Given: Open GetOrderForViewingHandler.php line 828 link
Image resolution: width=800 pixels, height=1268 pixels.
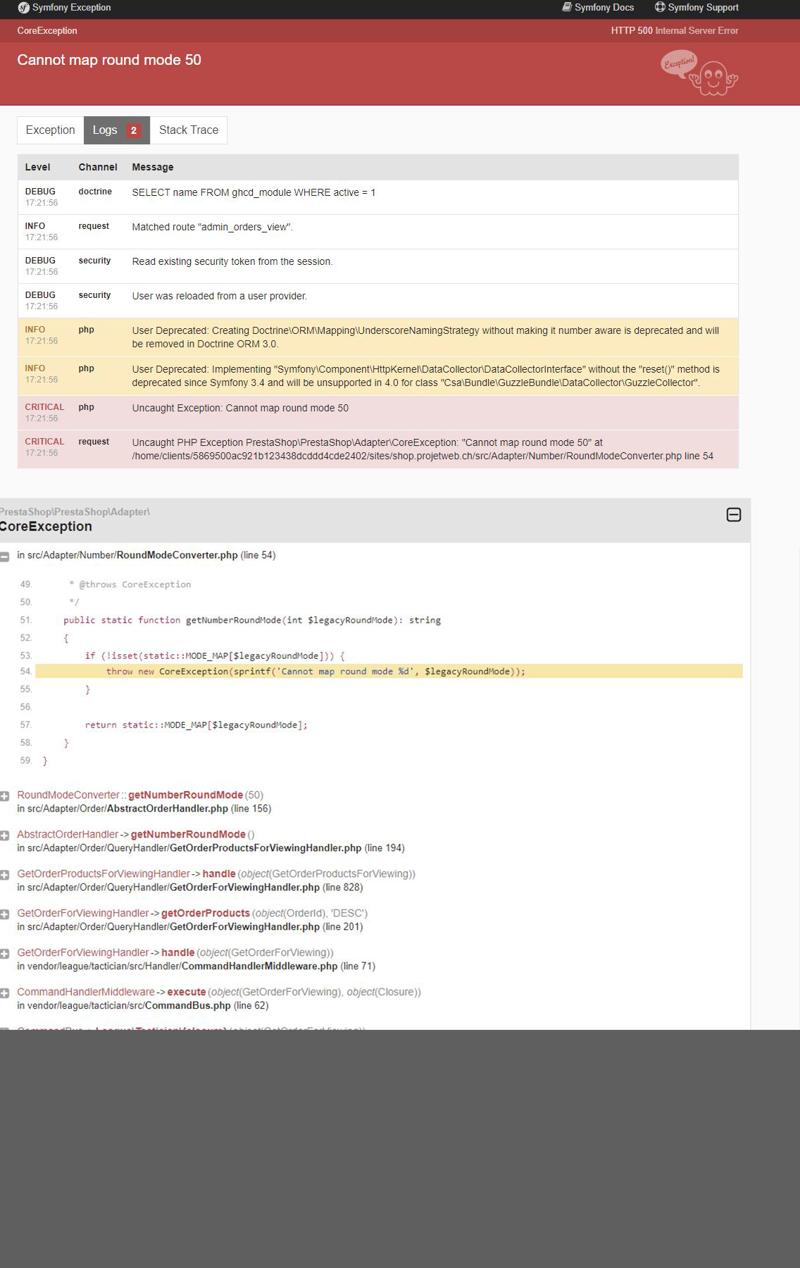Looking at the screenshot, I should click(190, 888).
